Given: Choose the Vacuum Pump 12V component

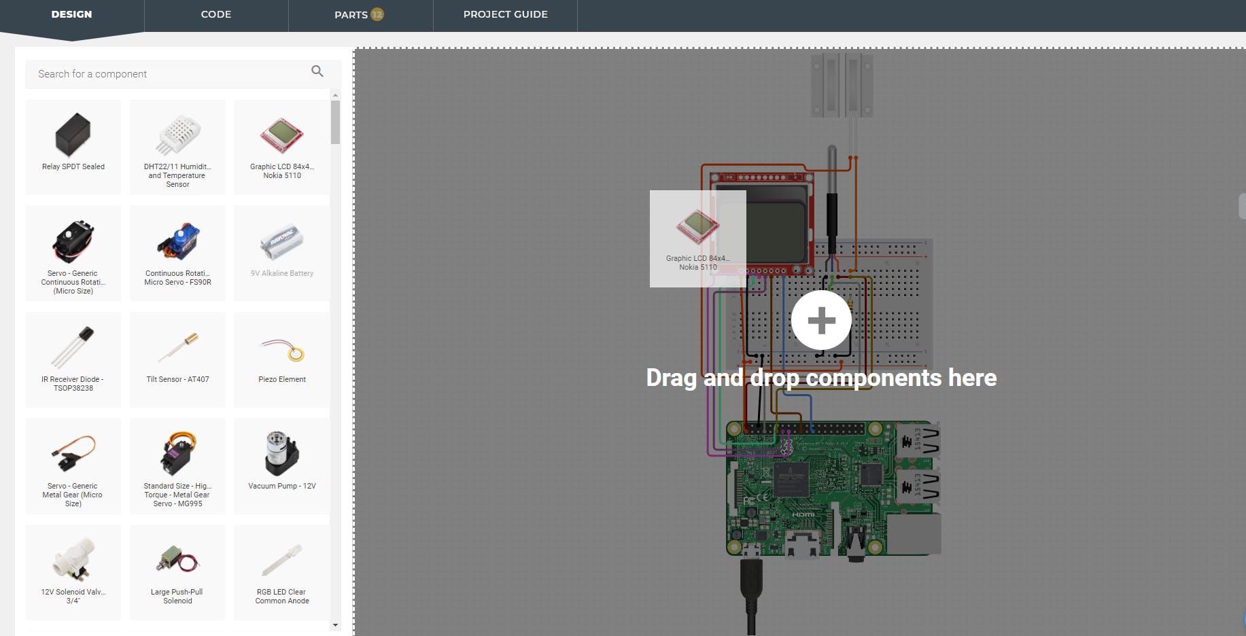Looking at the screenshot, I should (281, 465).
